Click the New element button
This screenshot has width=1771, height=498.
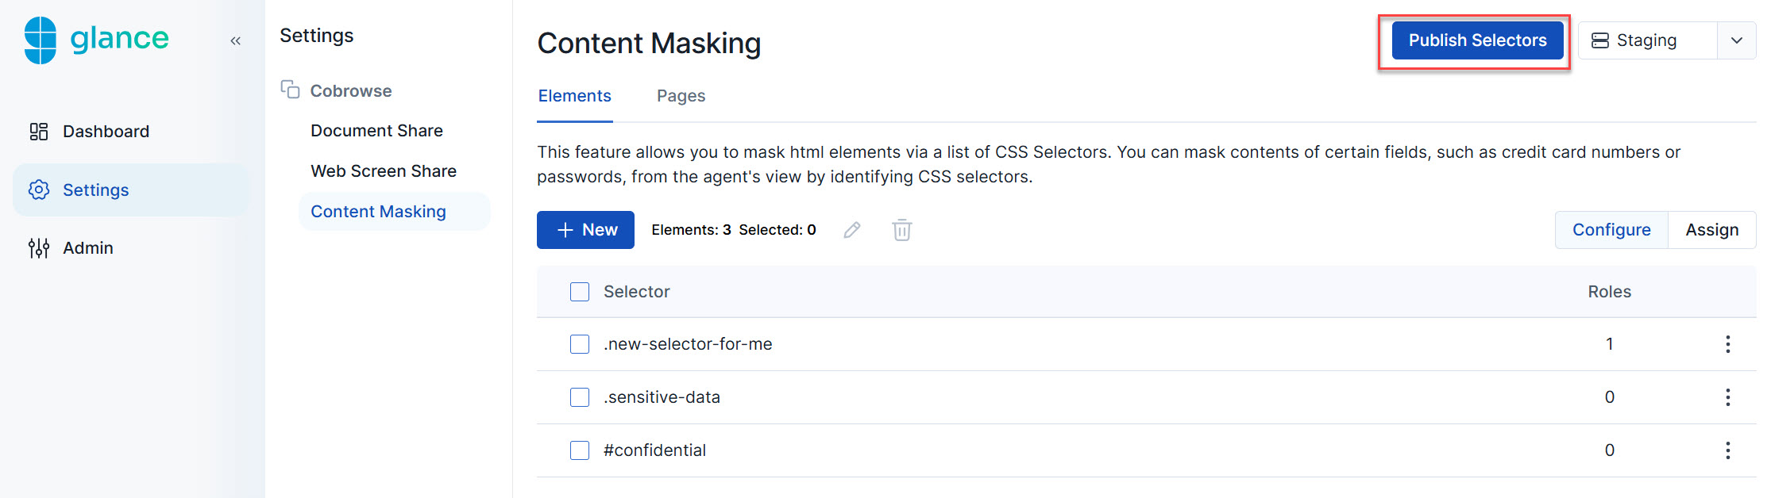[585, 230]
